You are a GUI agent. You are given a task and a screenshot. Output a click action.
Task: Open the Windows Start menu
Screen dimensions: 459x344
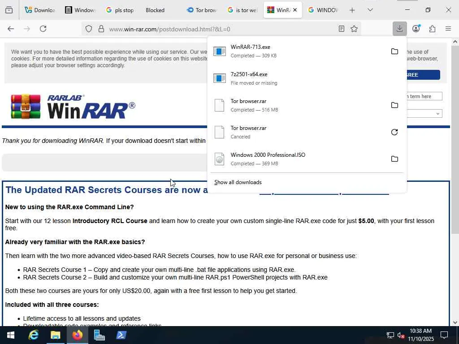point(11,335)
